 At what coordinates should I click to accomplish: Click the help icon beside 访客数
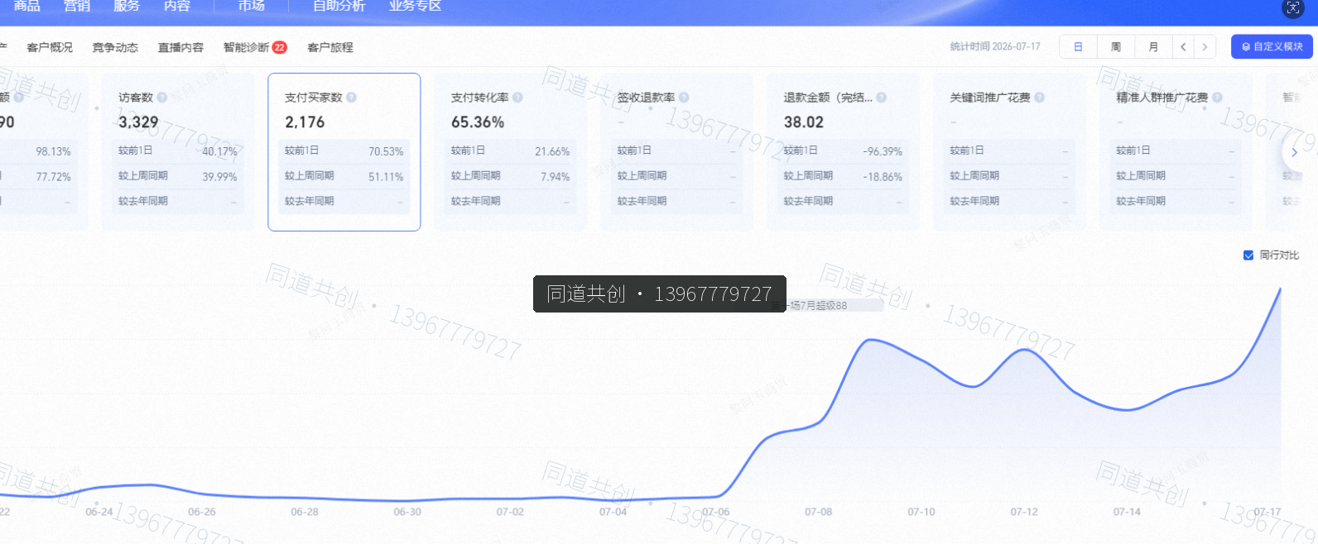coord(162,98)
